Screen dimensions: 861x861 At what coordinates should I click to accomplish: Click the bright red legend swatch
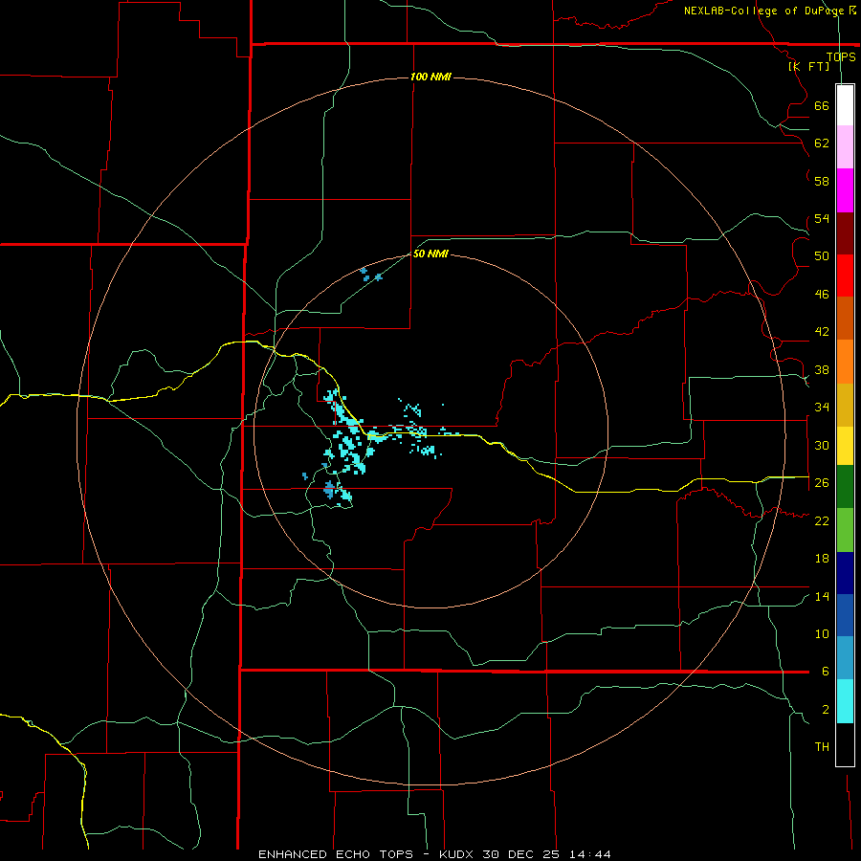click(845, 276)
